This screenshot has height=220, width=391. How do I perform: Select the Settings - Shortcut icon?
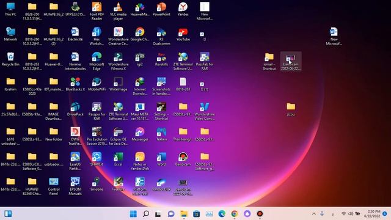point(161,111)
